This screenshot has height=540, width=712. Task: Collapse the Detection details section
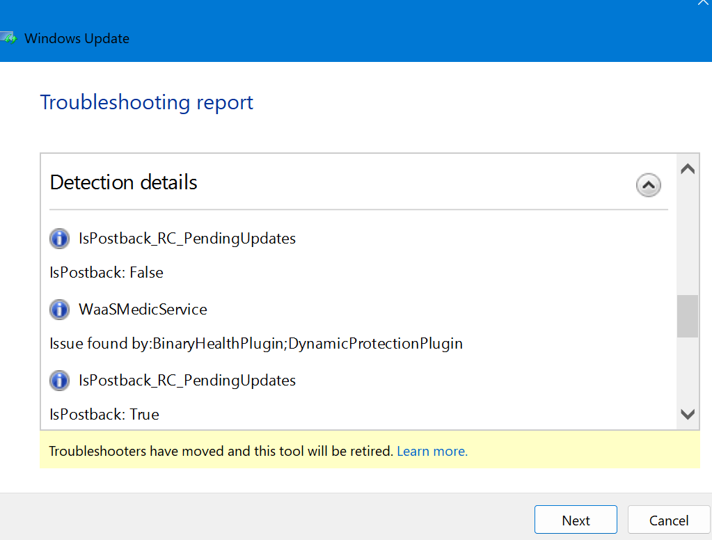pyautogui.click(x=649, y=185)
